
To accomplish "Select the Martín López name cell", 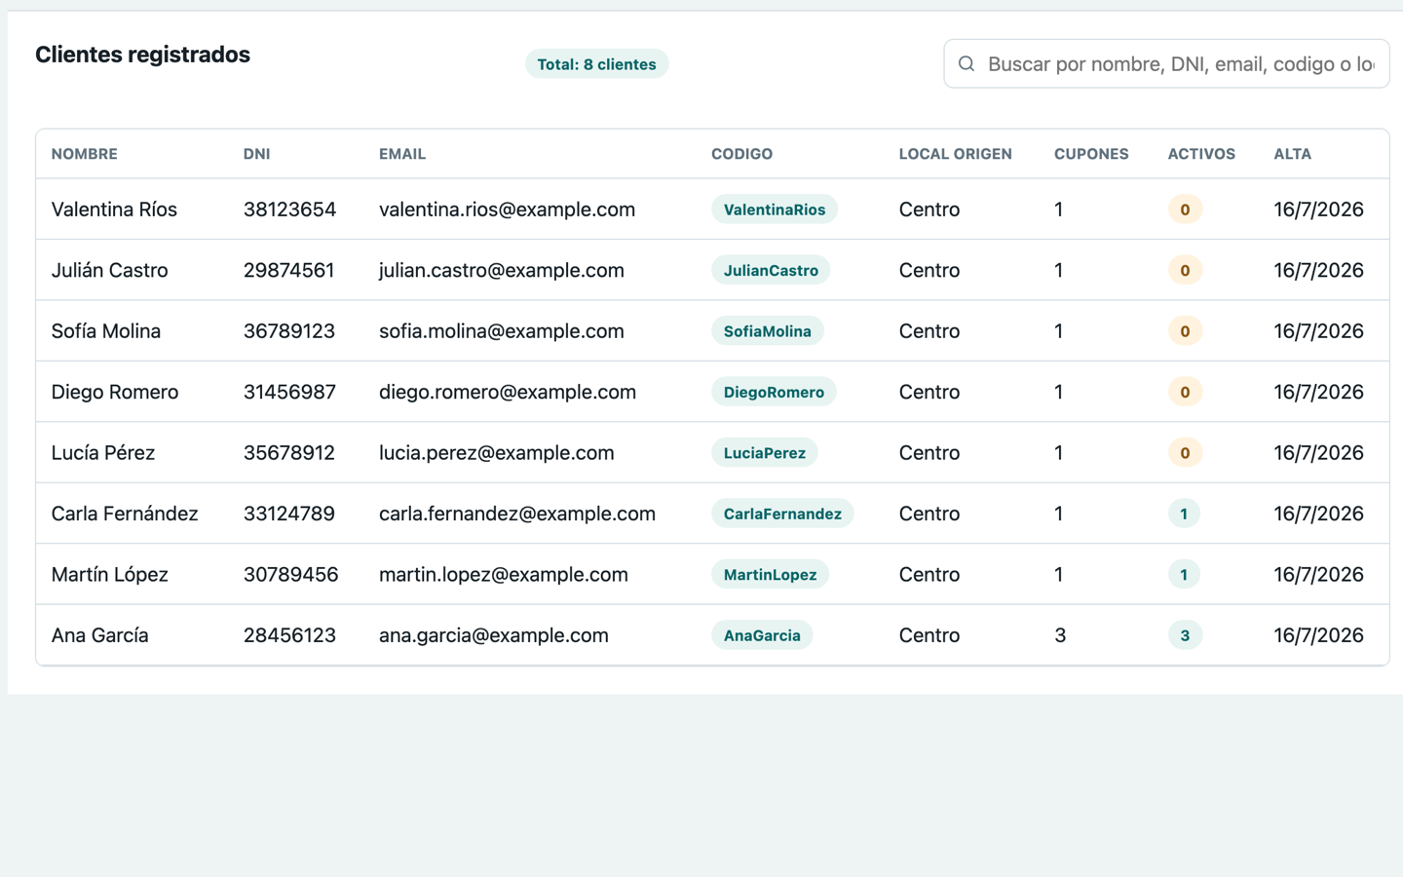I will pyautogui.click(x=109, y=575).
